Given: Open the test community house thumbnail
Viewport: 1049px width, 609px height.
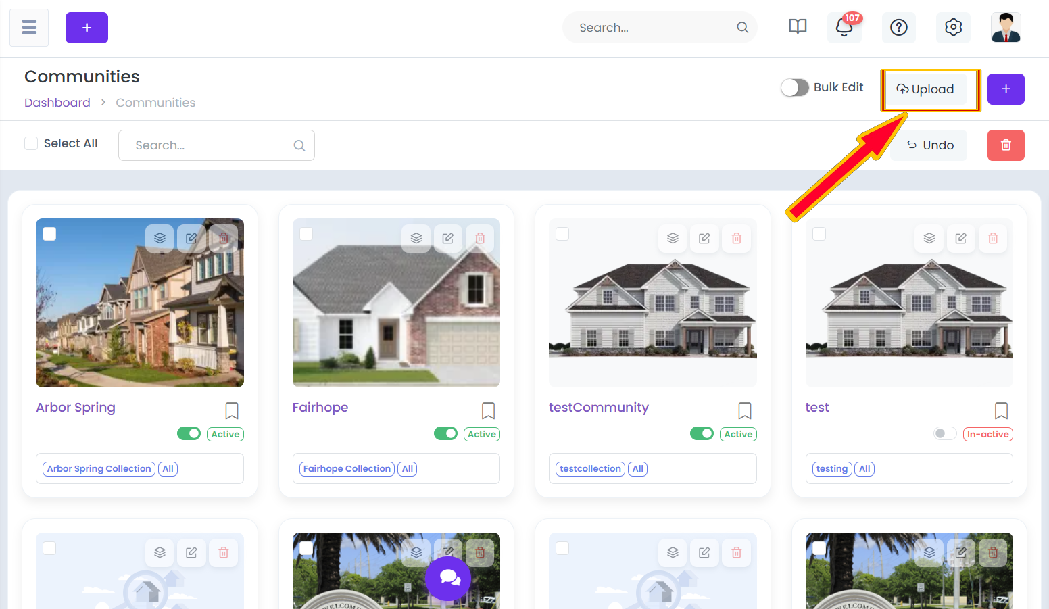Looking at the screenshot, I should 909,303.
